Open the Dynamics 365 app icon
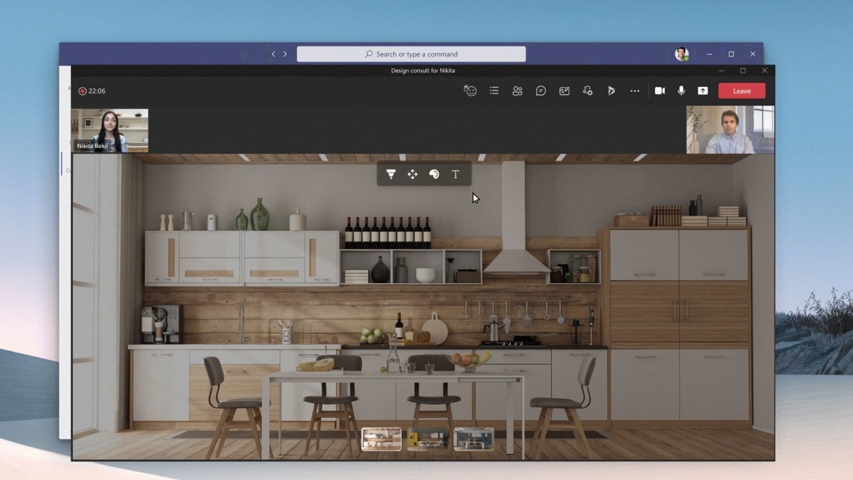 (x=611, y=91)
